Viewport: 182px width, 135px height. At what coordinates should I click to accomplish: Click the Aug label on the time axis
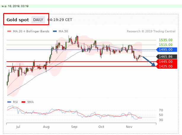coord(46,127)
